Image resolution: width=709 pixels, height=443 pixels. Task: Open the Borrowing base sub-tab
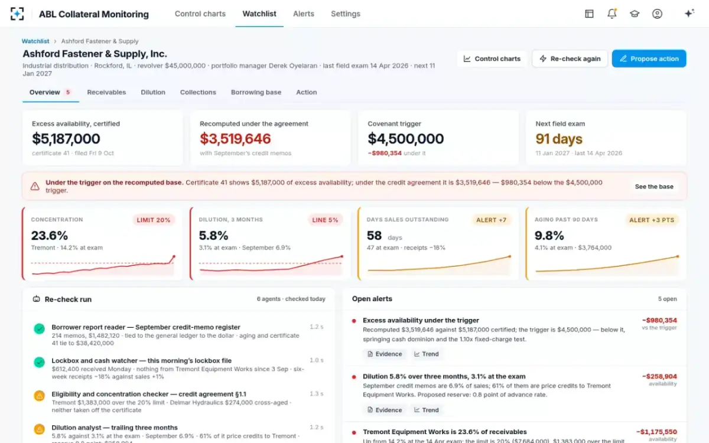tap(256, 92)
